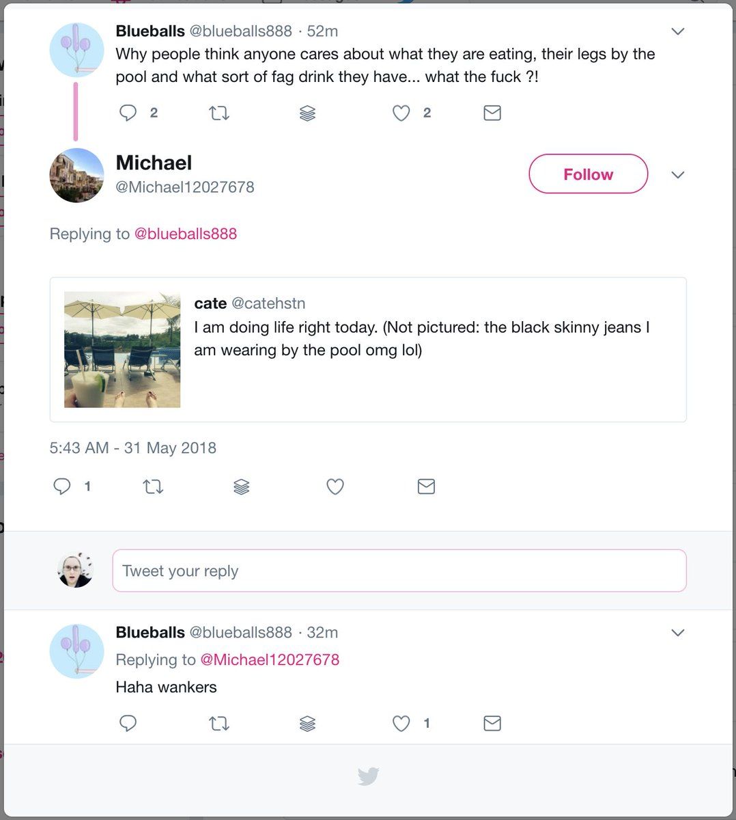Click the stacked layers icon on Michael's tweet

click(x=242, y=487)
